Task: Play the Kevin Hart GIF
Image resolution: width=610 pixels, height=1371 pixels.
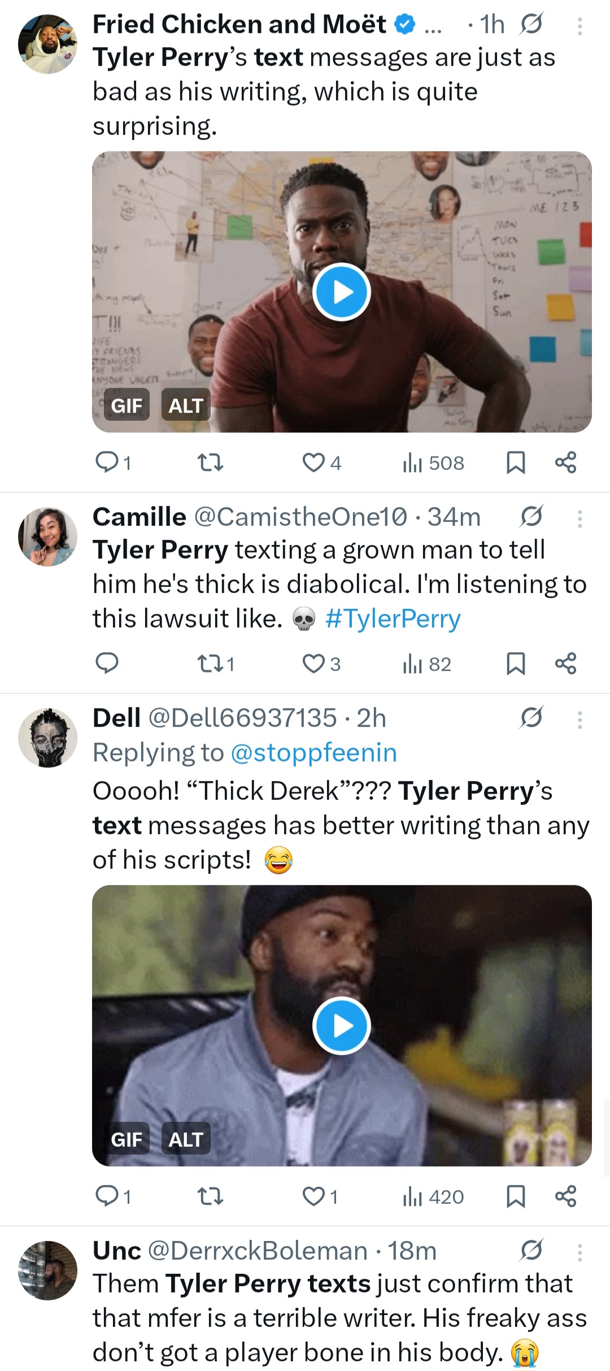Action: click(x=341, y=292)
